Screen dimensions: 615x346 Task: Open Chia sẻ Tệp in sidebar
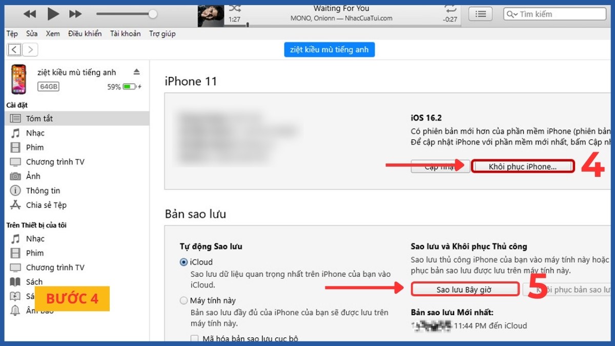(46, 205)
